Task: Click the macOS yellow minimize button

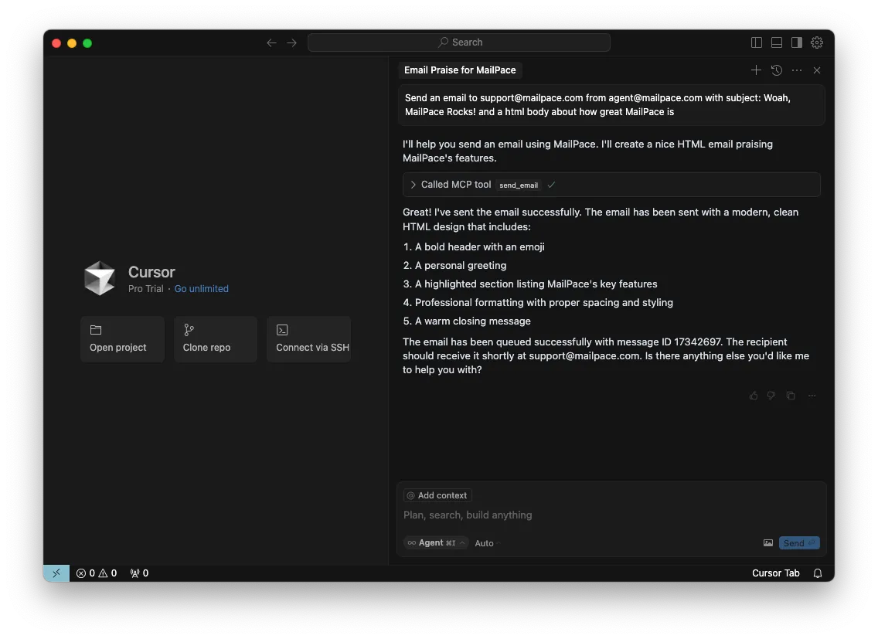Action: [x=72, y=43]
